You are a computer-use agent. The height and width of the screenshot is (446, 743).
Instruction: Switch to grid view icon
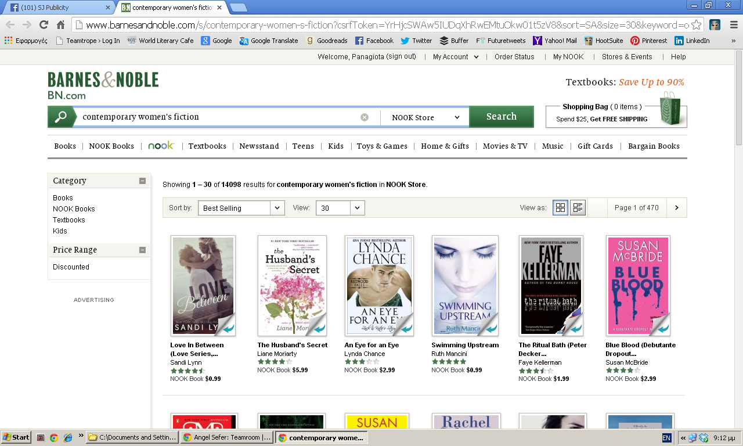561,208
